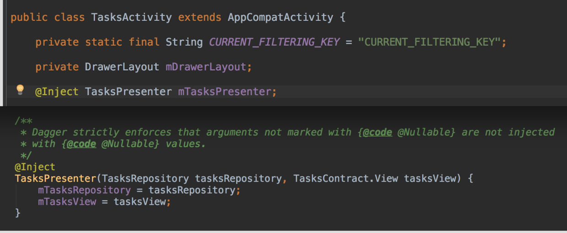567x233 pixels.
Task: Click the mTasksPresenter field name
Action: coord(225,92)
